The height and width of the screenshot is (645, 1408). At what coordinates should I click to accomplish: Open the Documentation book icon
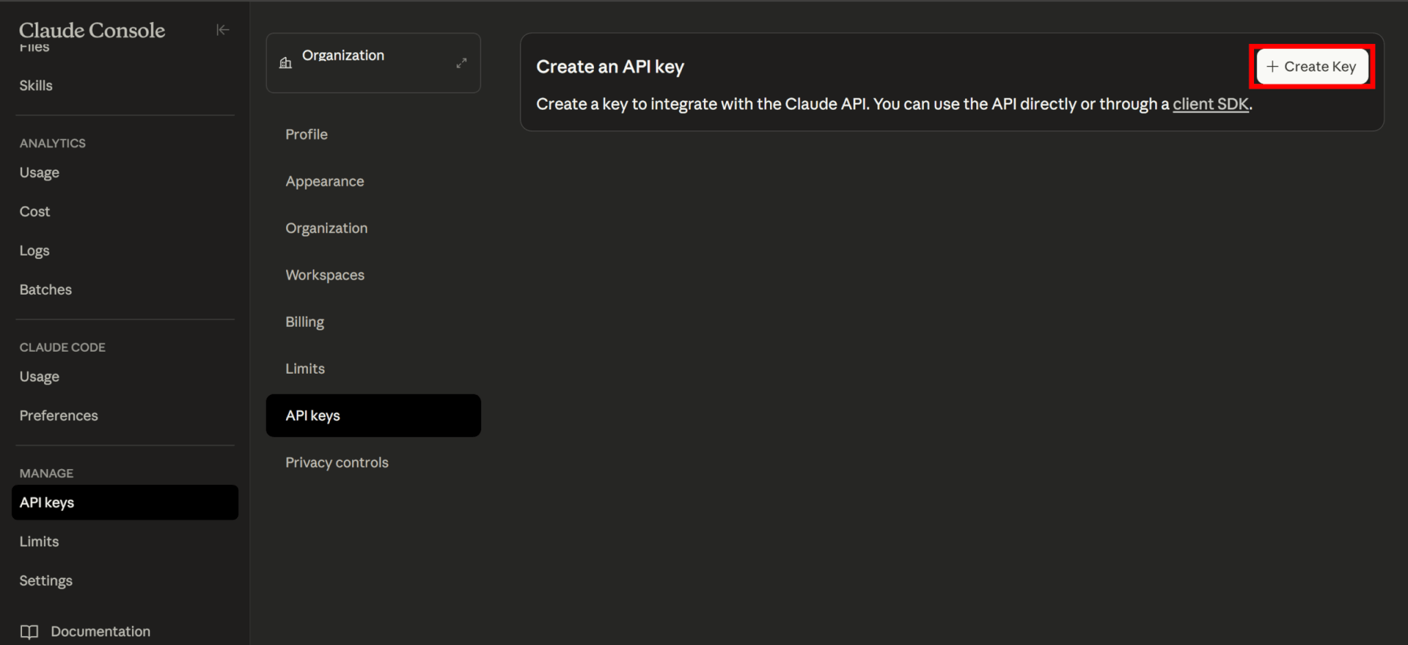[x=29, y=631]
